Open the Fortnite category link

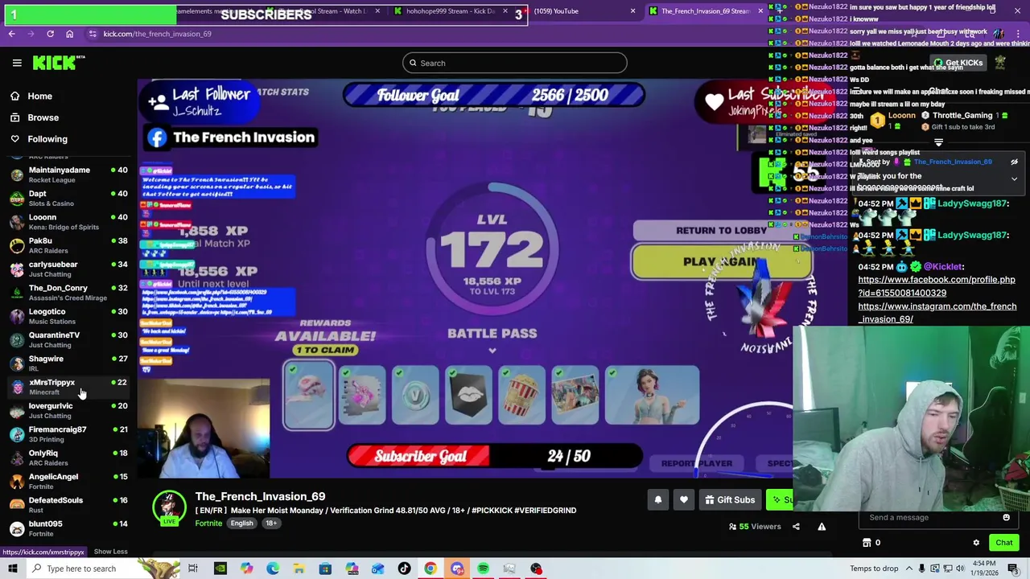(x=208, y=524)
